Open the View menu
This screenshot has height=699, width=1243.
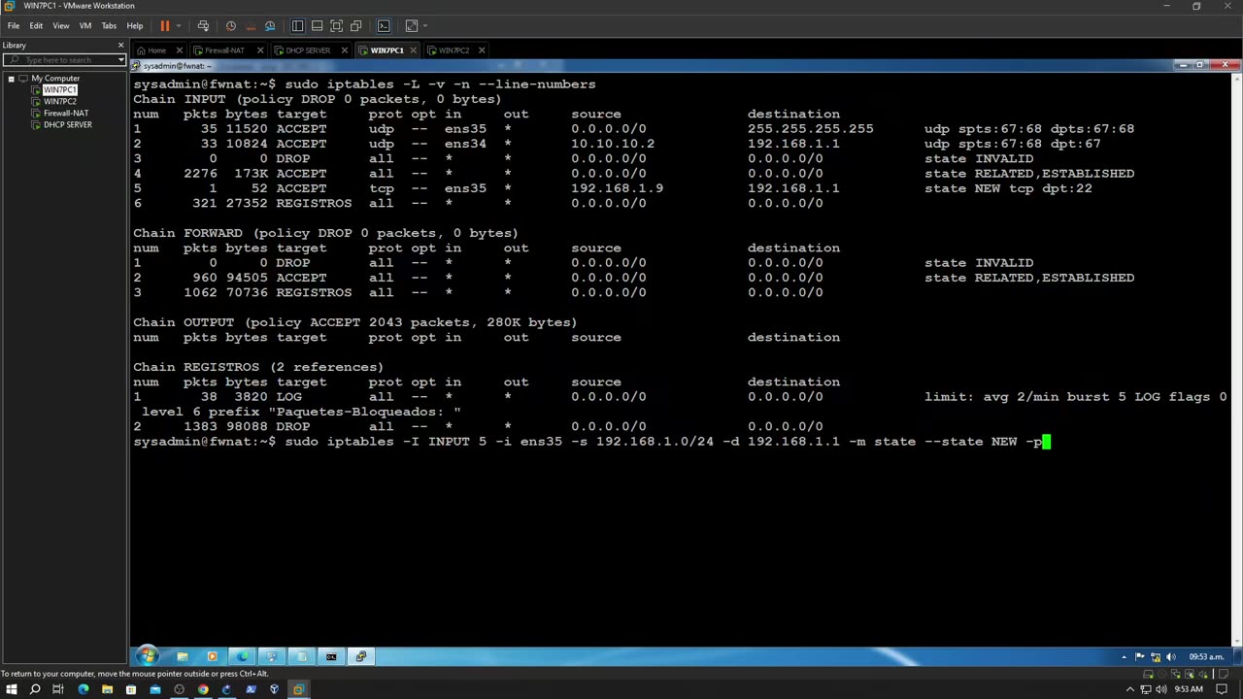pos(60,26)
